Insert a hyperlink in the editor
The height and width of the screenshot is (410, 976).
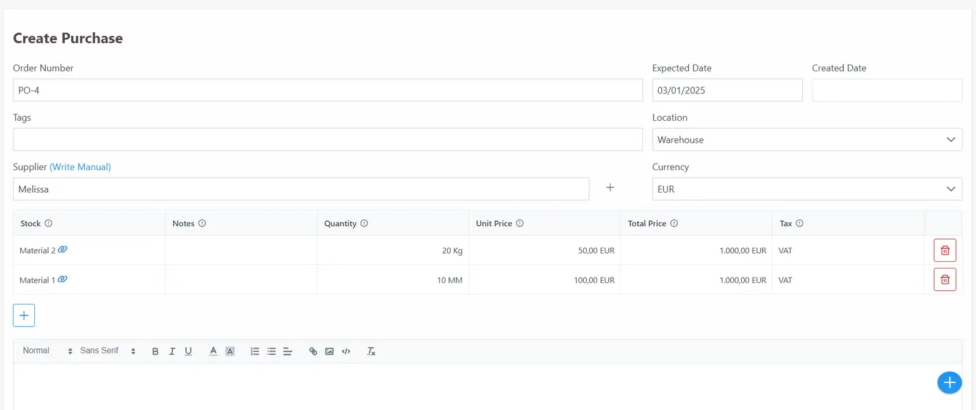[313, 351]
